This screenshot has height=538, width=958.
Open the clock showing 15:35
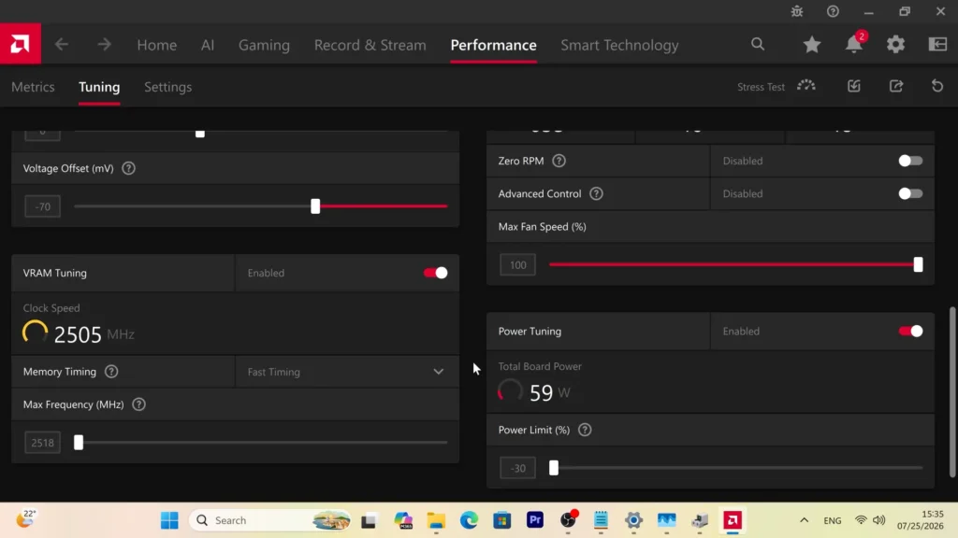click(921, 519)
